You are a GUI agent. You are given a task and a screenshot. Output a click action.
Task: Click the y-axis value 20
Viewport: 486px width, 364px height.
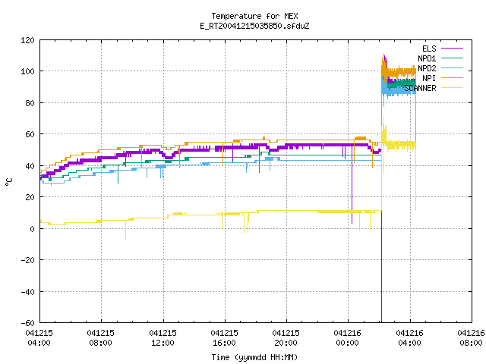30,197
